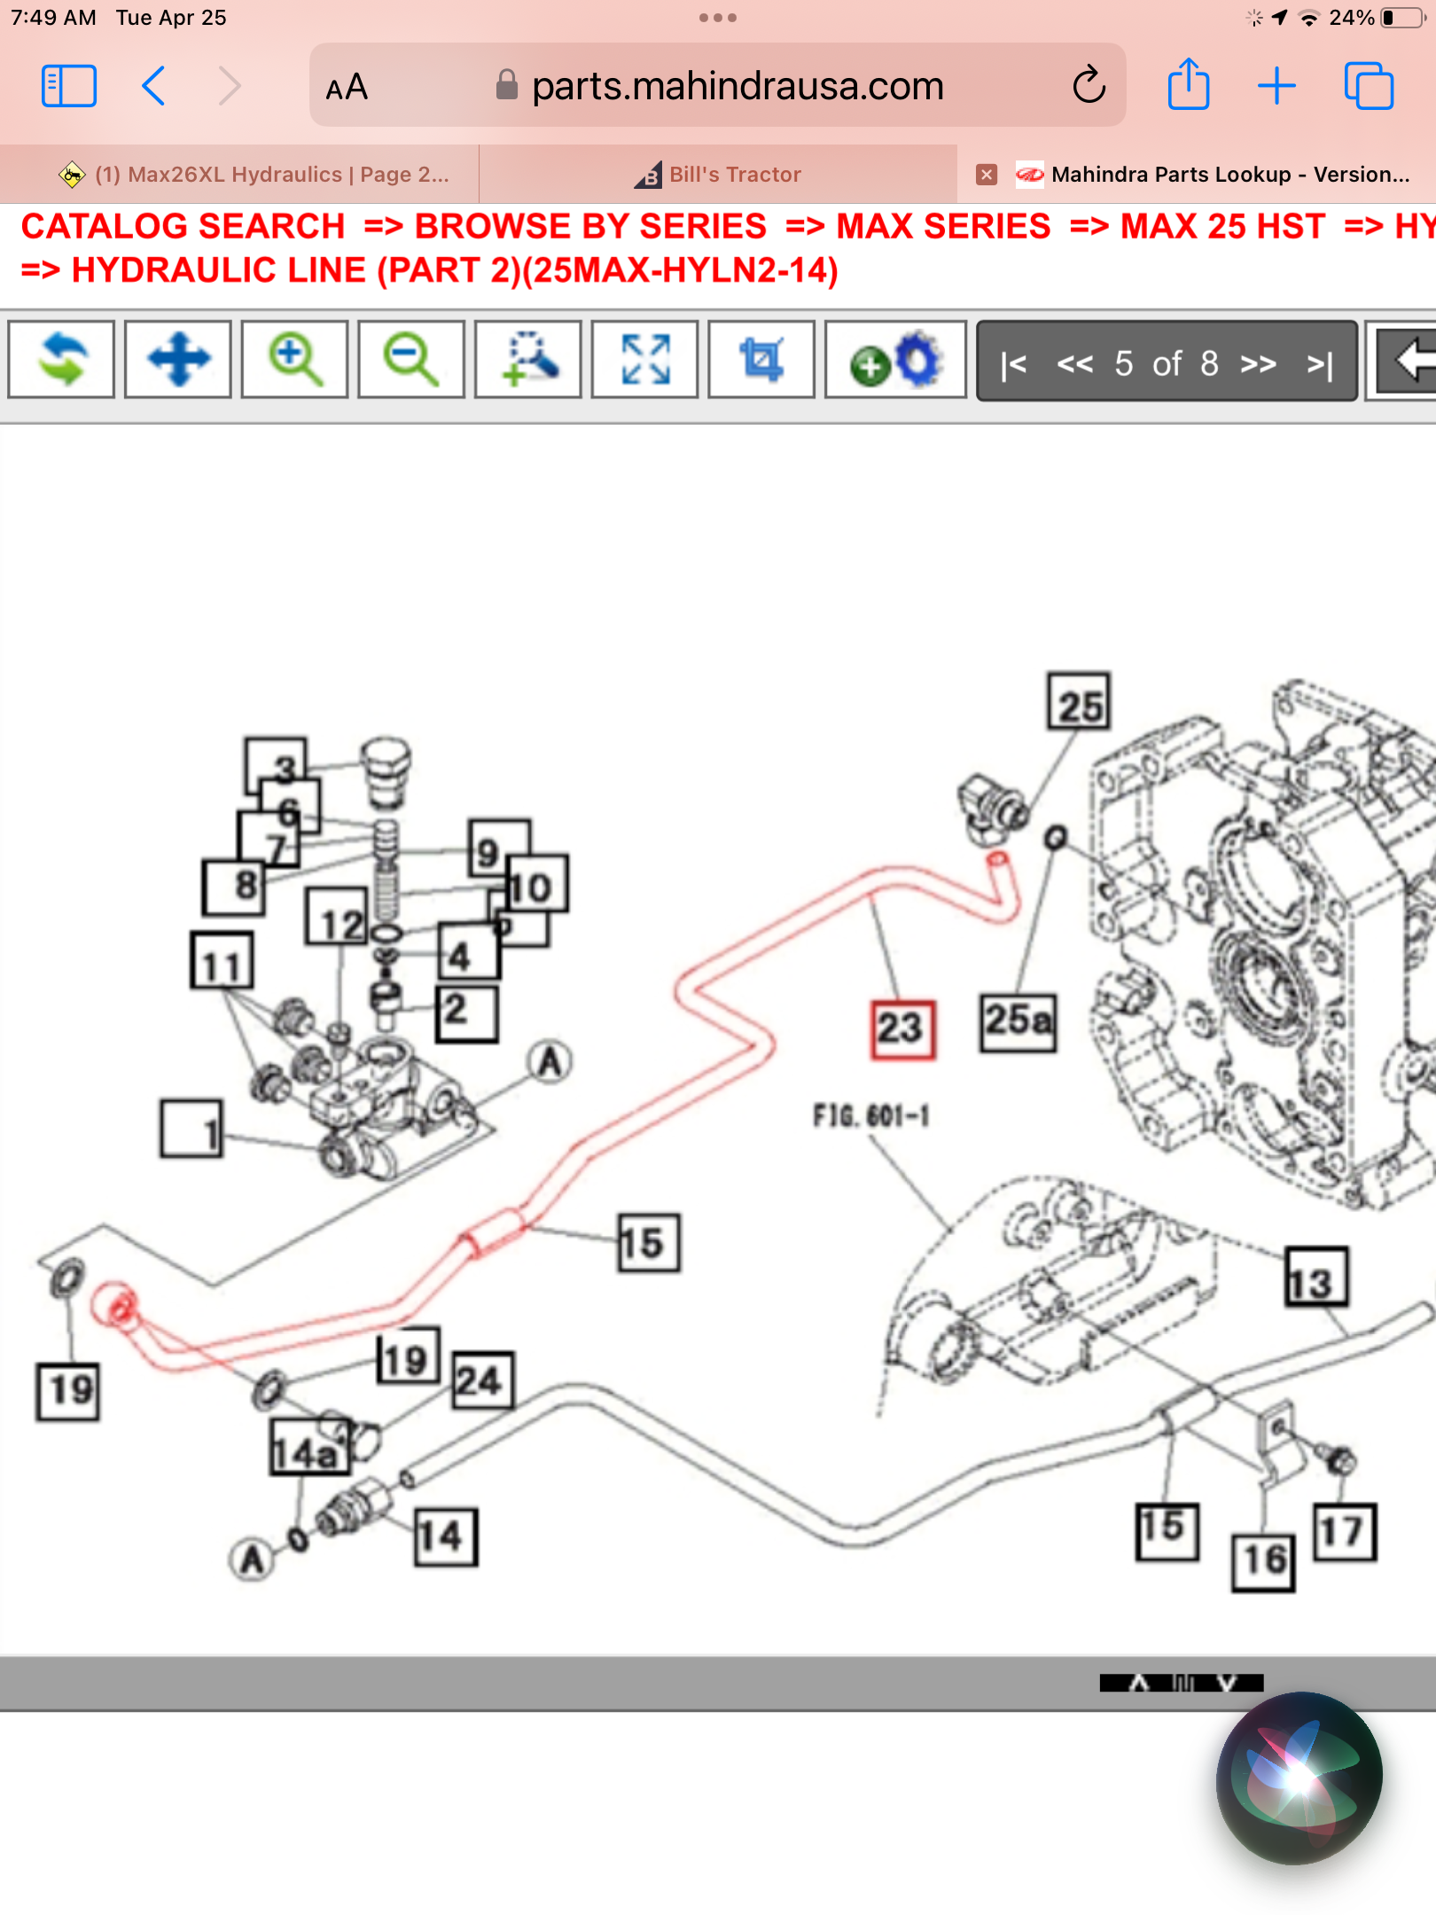Select the zoom-to-area selection tool
The width and height of the screenshot is (1436, 1915).
(528, 360)
